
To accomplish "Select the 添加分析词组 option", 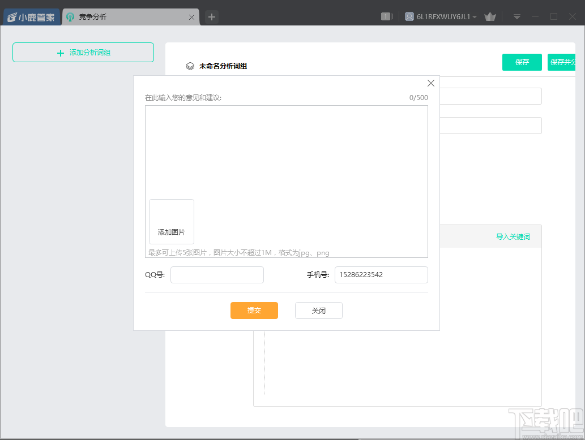I will tap(83, 52).
